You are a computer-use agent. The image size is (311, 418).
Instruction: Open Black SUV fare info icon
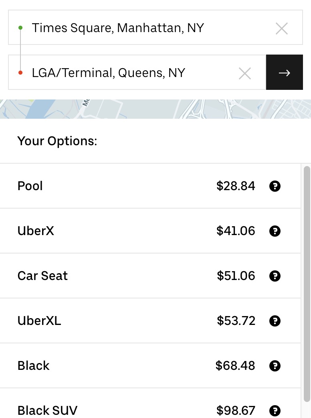point(275,410)
